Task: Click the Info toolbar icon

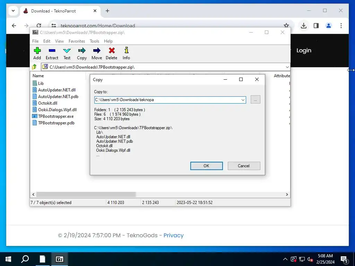Action: click(126, 53)
